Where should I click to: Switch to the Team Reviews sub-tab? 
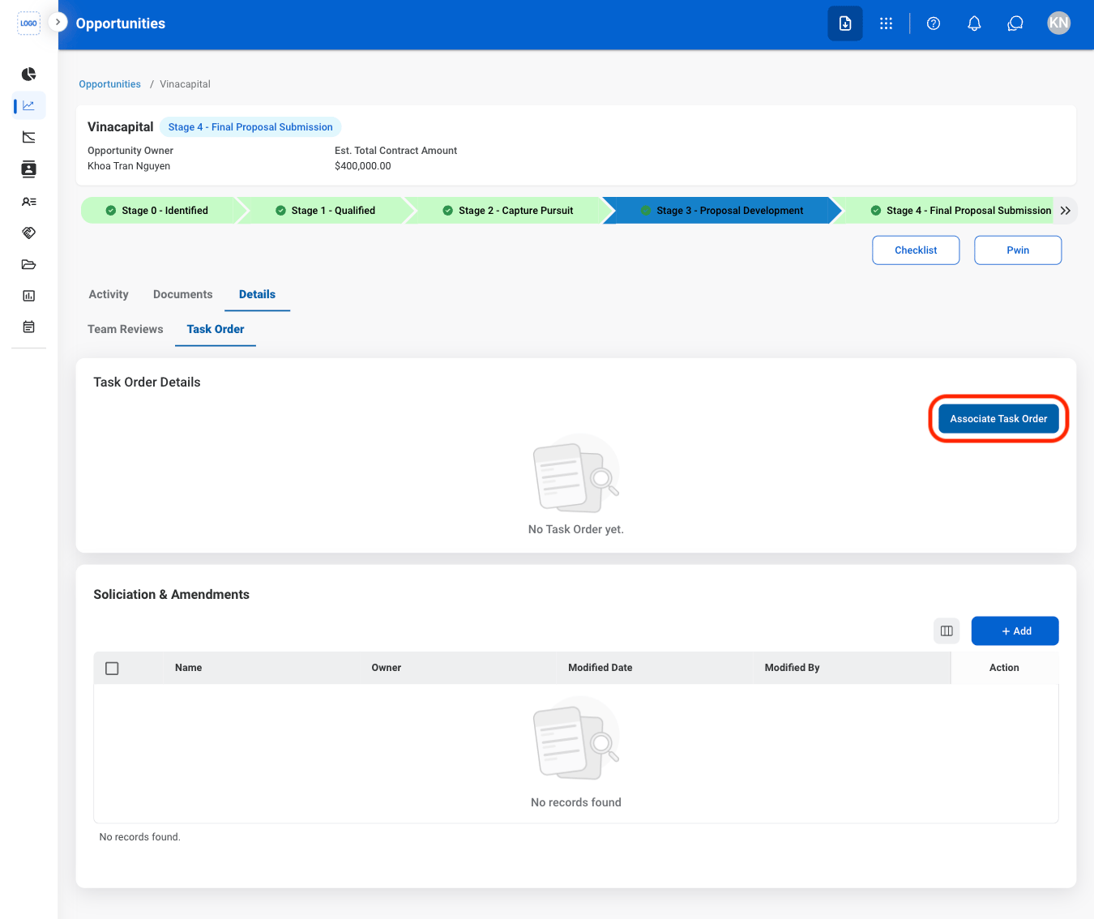click(x=126, y=329)
